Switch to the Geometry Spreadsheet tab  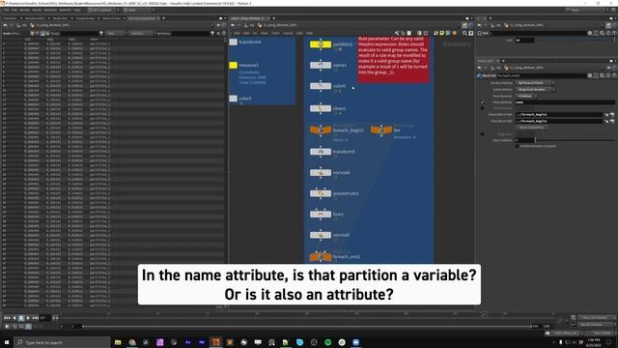(x=142, y=18)
